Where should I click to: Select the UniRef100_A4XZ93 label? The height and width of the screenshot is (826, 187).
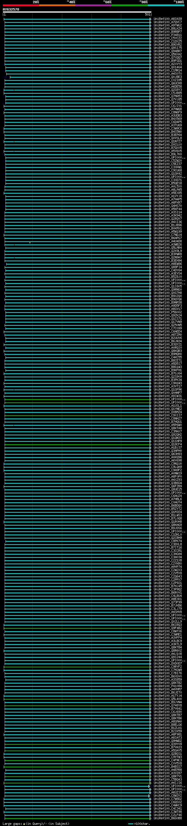pos(167,480)
